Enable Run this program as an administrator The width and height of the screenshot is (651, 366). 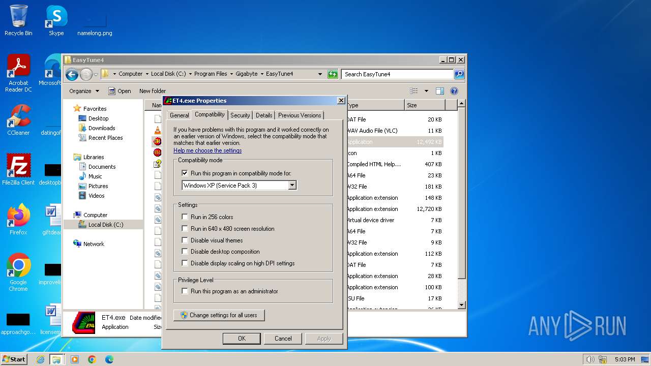click(185, 291)
